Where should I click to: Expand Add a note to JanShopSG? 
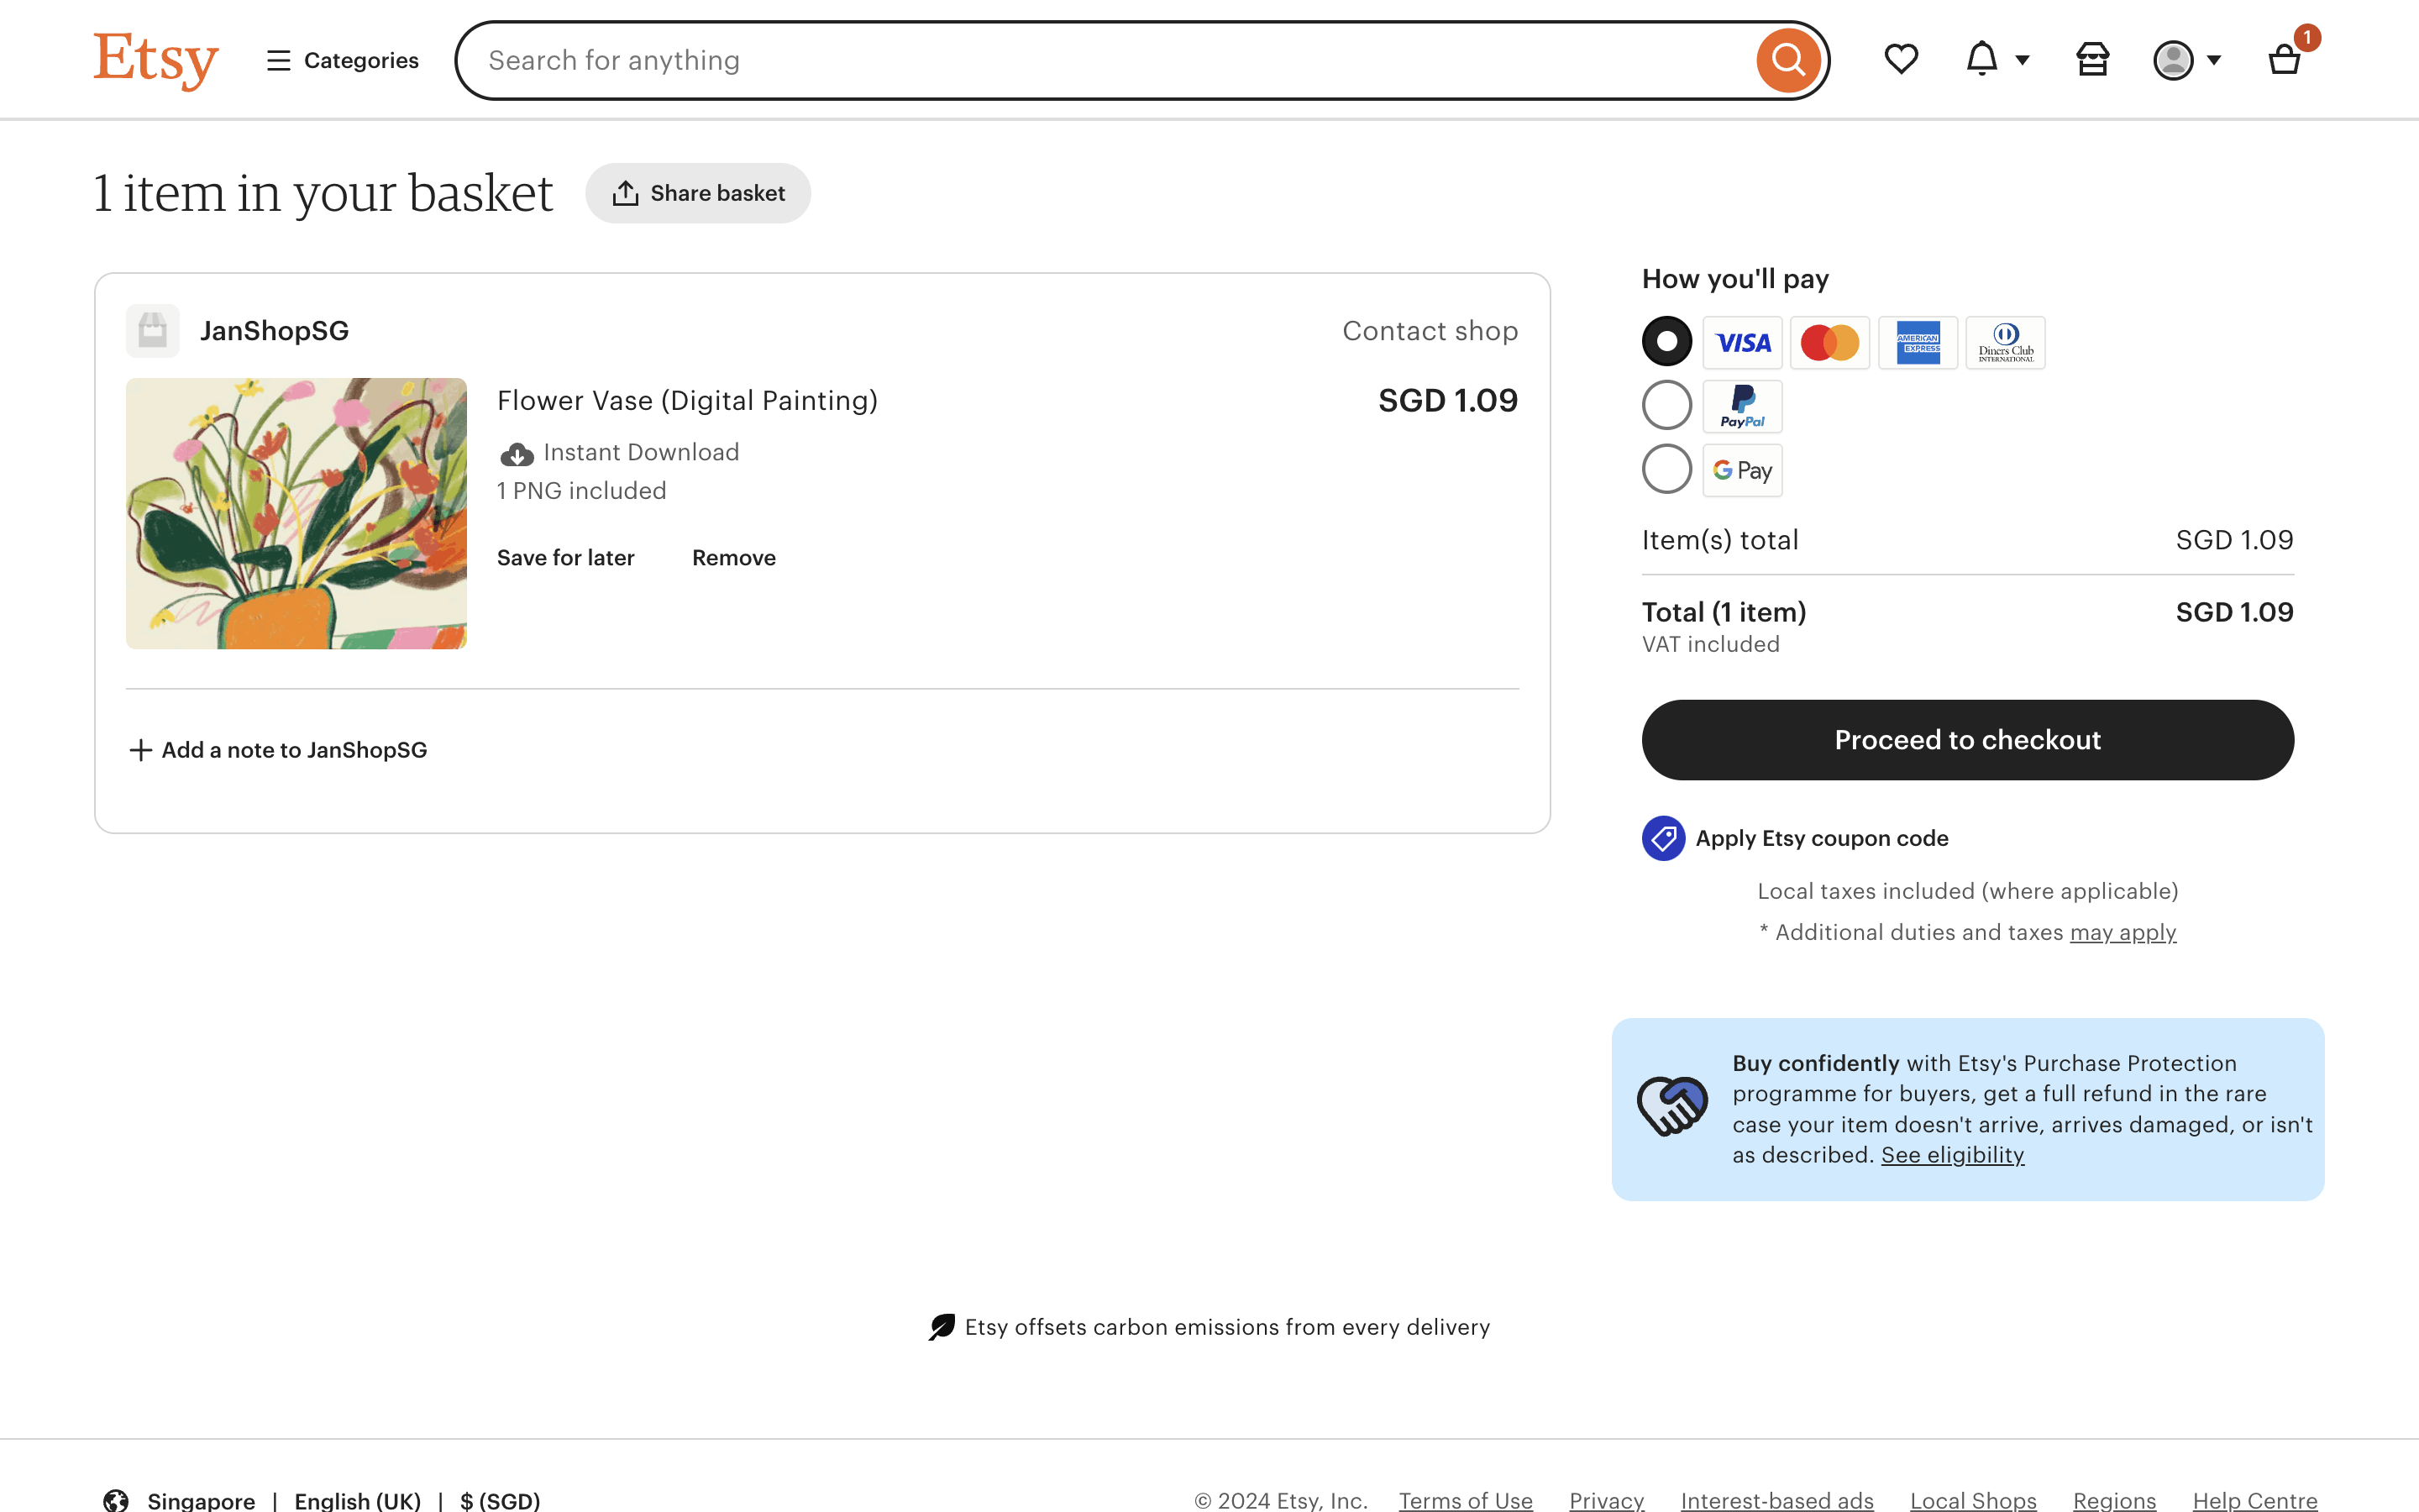[x=279, y=750]
